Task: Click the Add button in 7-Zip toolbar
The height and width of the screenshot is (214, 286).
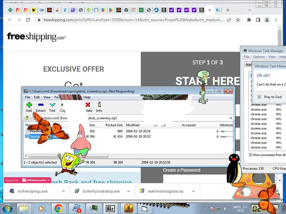Action: 29,107
